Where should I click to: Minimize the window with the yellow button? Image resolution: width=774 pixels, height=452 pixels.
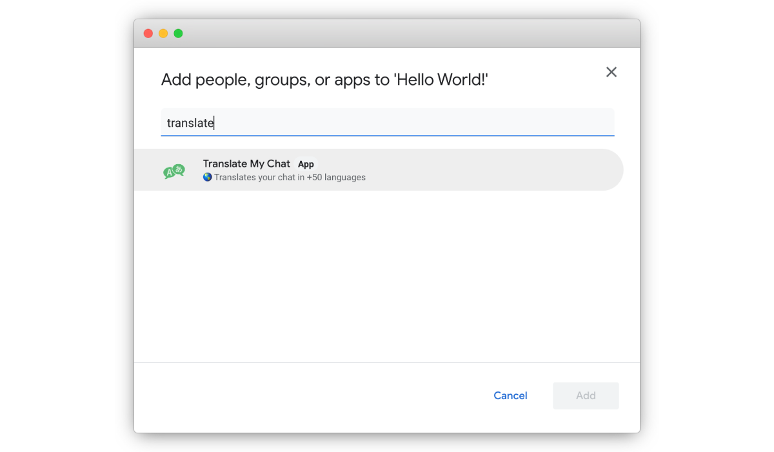pyautogui.click(x=163, y=33)
